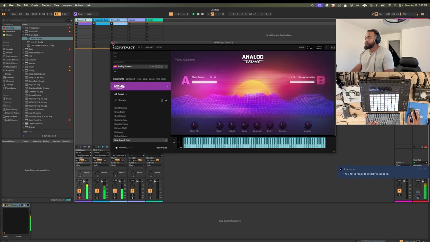Open the Apple menu

pyautogui.click(x=4, y=5)
